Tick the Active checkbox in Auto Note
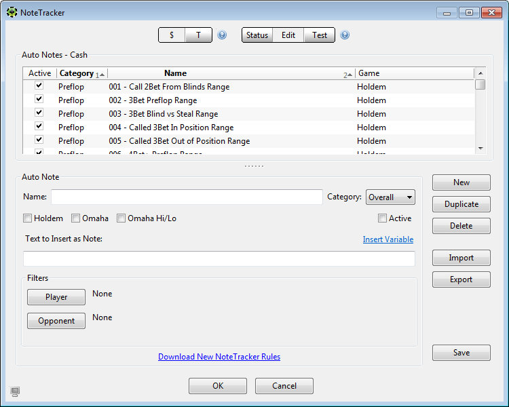This screenshot has height=407, width=509. click(382, 218)
